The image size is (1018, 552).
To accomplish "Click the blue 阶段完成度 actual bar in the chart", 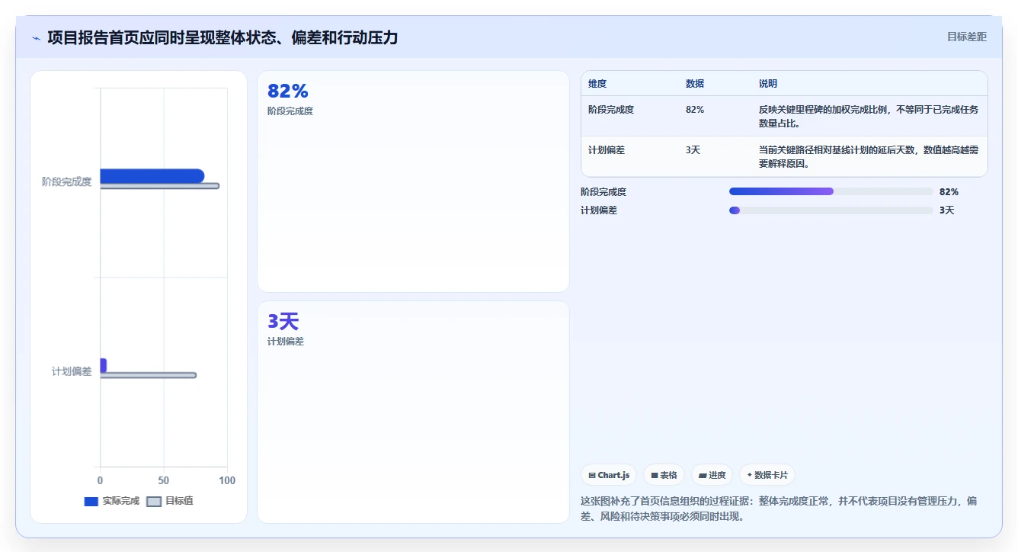I will (x=152, y=176).
